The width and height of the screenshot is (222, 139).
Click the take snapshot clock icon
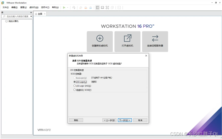coord(81,7)
